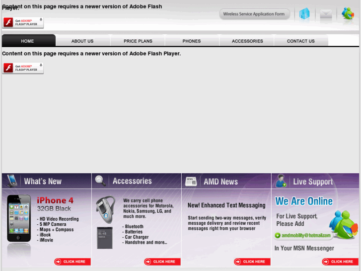The image size is (361, 271).
Task: Click the Live Support heading
Action: (313, 181)
